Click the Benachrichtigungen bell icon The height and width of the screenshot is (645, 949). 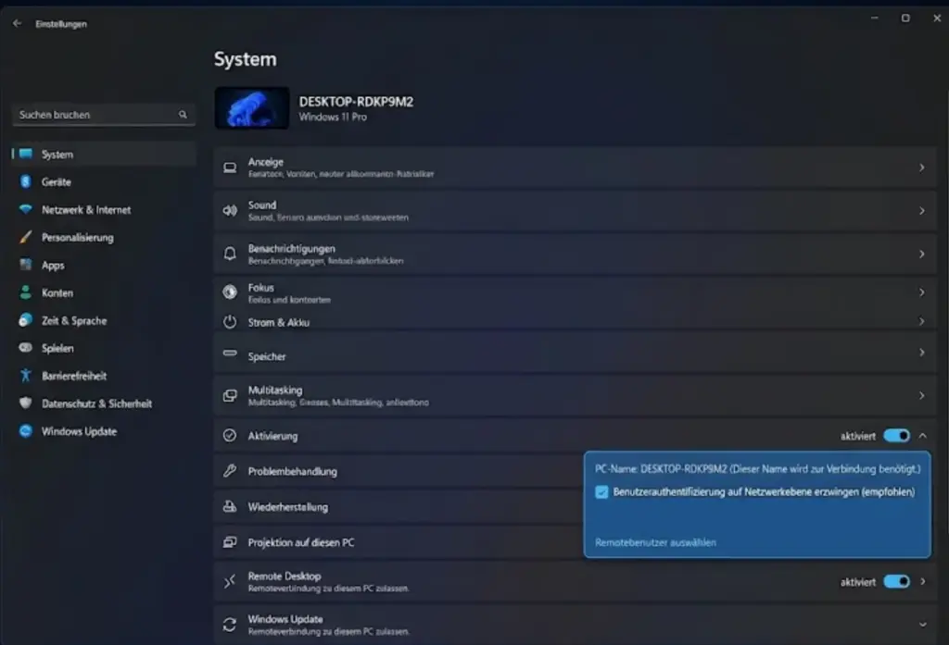pos(230,254)
